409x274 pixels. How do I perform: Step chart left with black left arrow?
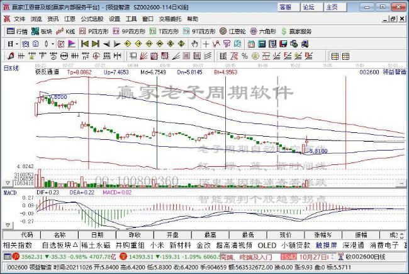pyautogui.click(x=106, y=44)
